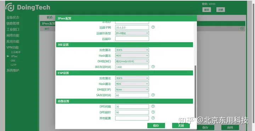Select GRE in the VPN sidebar
Viewport: 255px width, 131px height.
(13, 60)
